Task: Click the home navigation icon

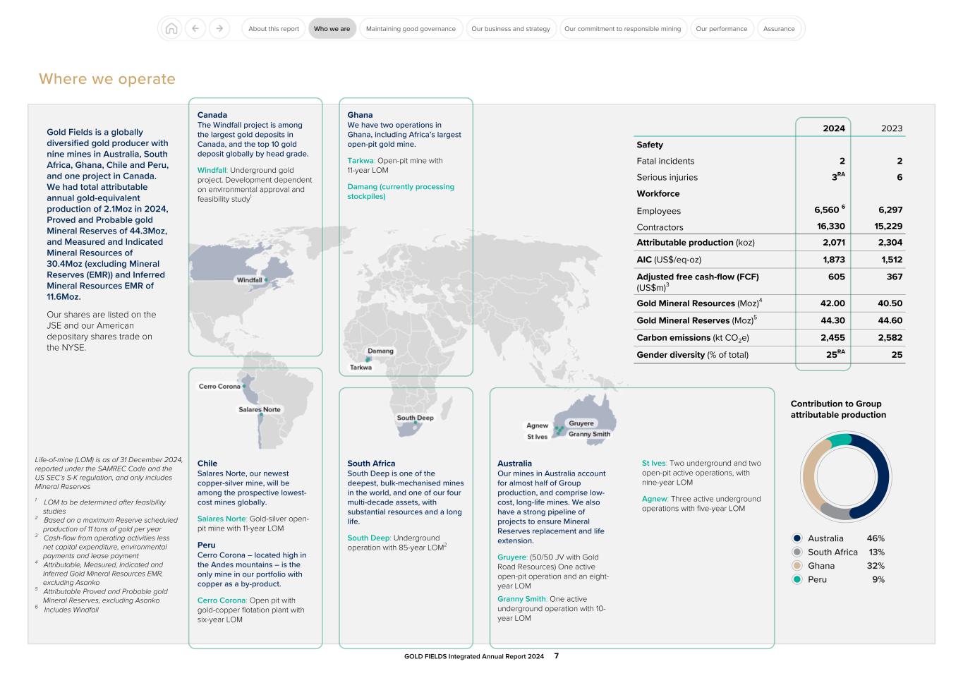Action: coord(171,28)
